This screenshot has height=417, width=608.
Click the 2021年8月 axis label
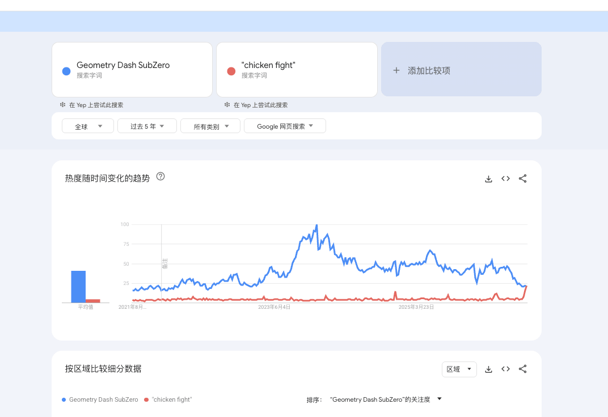tap(132, 307)
